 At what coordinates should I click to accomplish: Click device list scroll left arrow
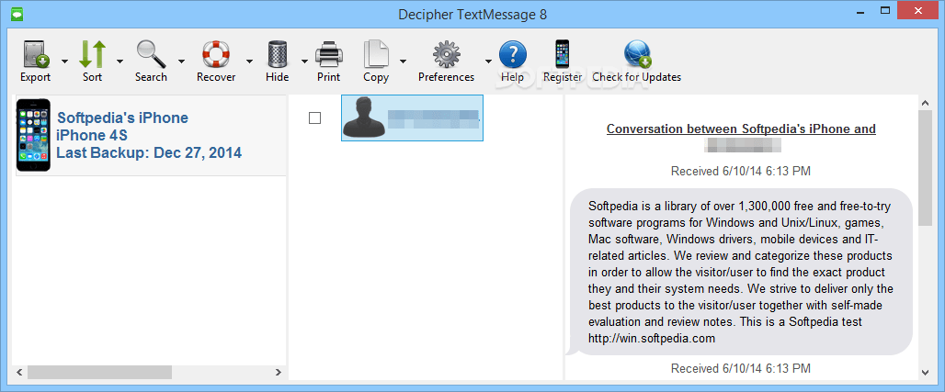coord(19,372)
